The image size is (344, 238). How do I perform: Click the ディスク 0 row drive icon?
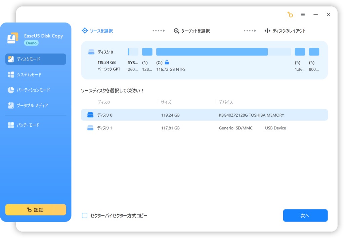90,115
